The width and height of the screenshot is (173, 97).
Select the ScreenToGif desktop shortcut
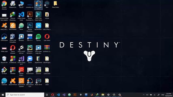30,71
